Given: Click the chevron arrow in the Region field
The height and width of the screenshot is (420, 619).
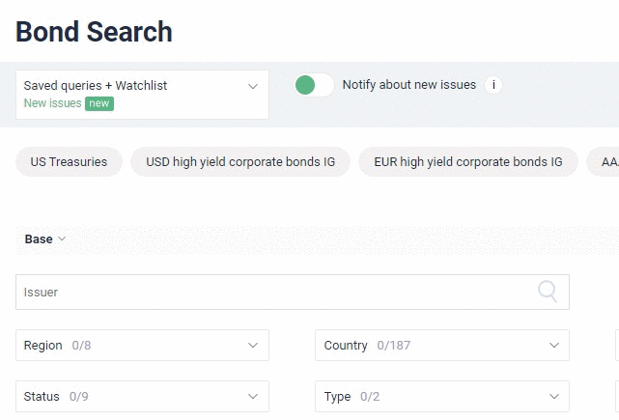Looking at the screenshot, I should click(x=253, y=346).
